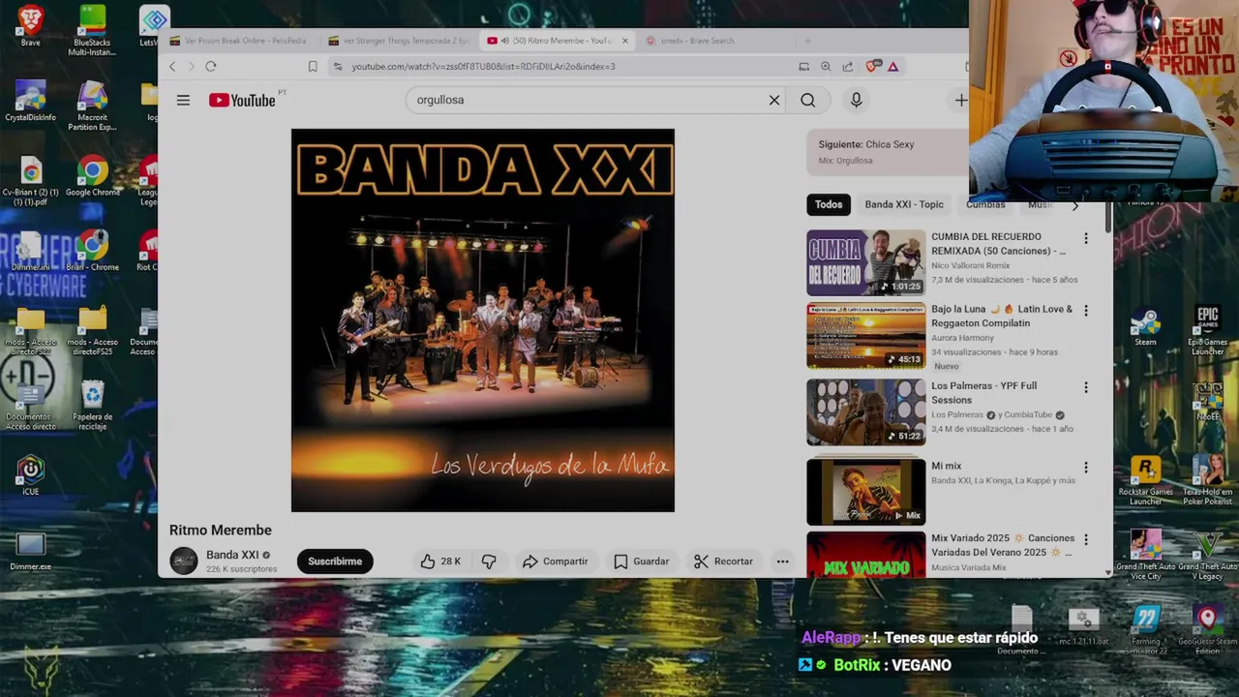Open CrystalDiskInfo desktop icon
Image resolution: width=1239 pixels, height=697 pixels.
coord(30,103)
